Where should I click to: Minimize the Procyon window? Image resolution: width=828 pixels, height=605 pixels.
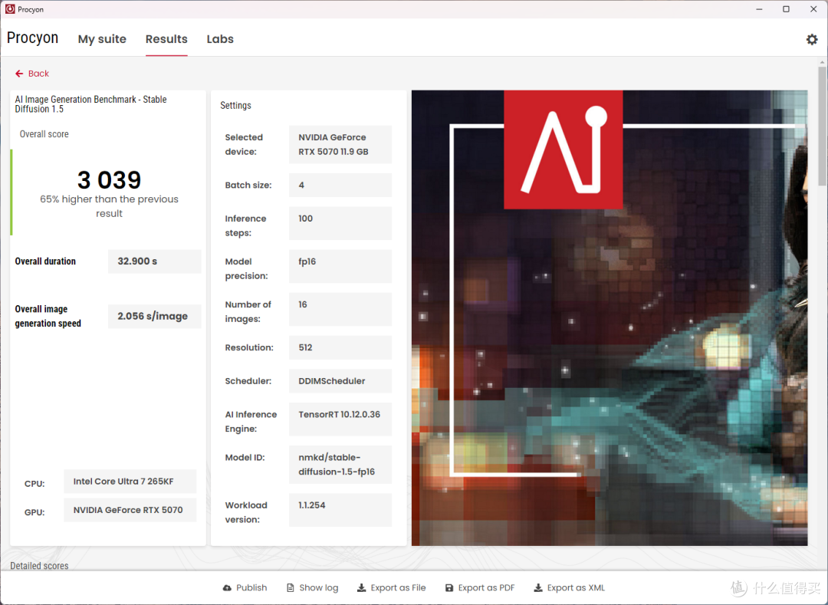click(759, 9)
